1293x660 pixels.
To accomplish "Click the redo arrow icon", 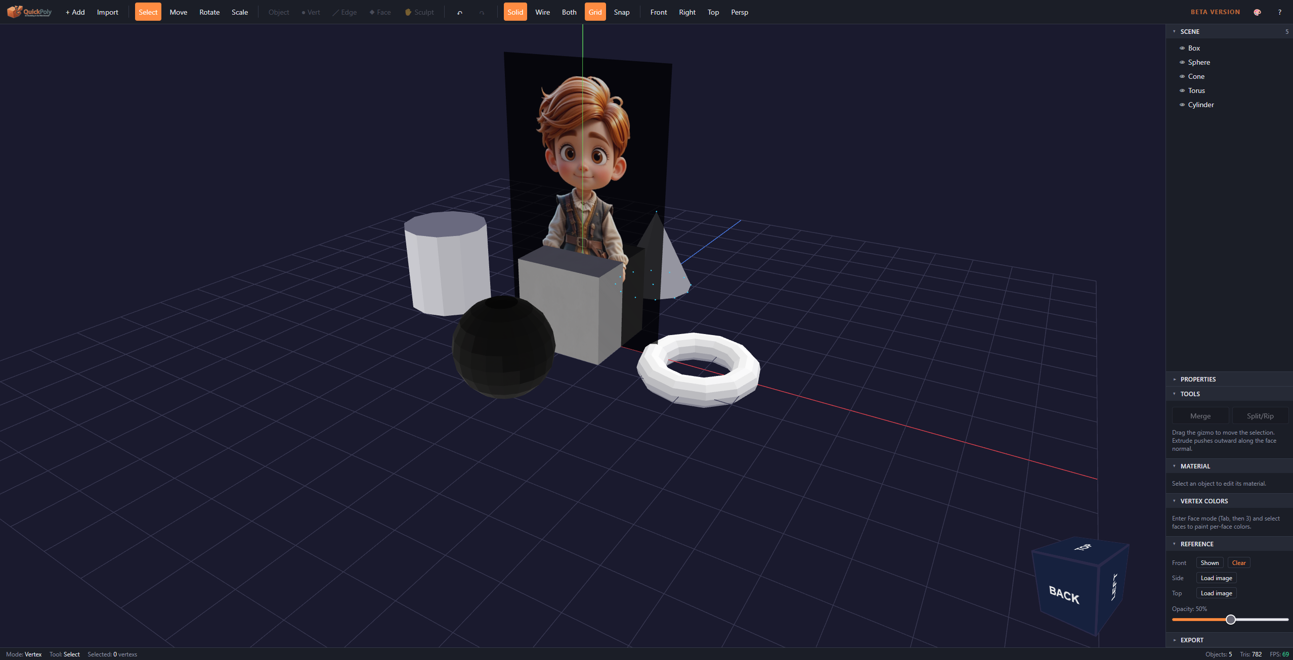I will pos(482,13).
